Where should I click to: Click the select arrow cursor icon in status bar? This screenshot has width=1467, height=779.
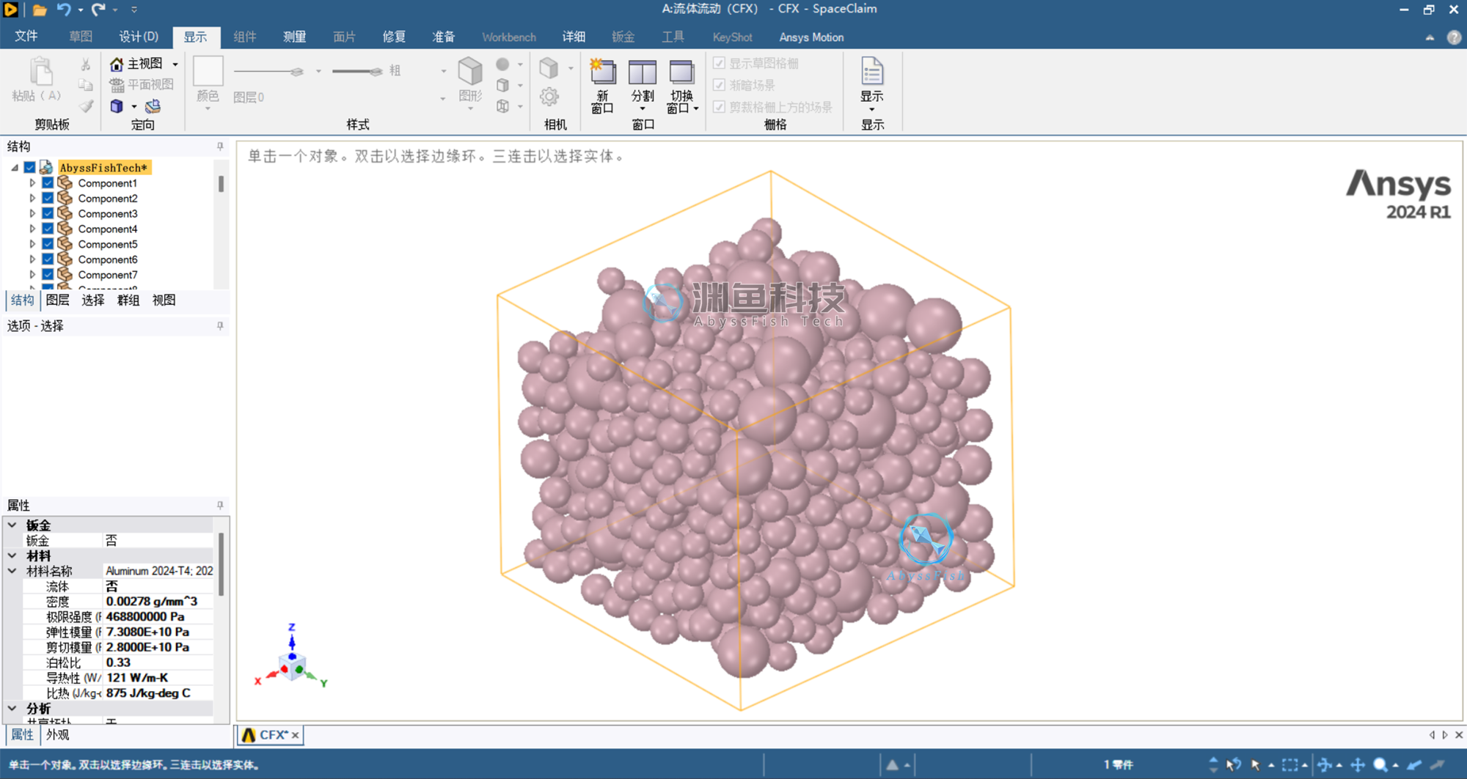[1256, 764]
